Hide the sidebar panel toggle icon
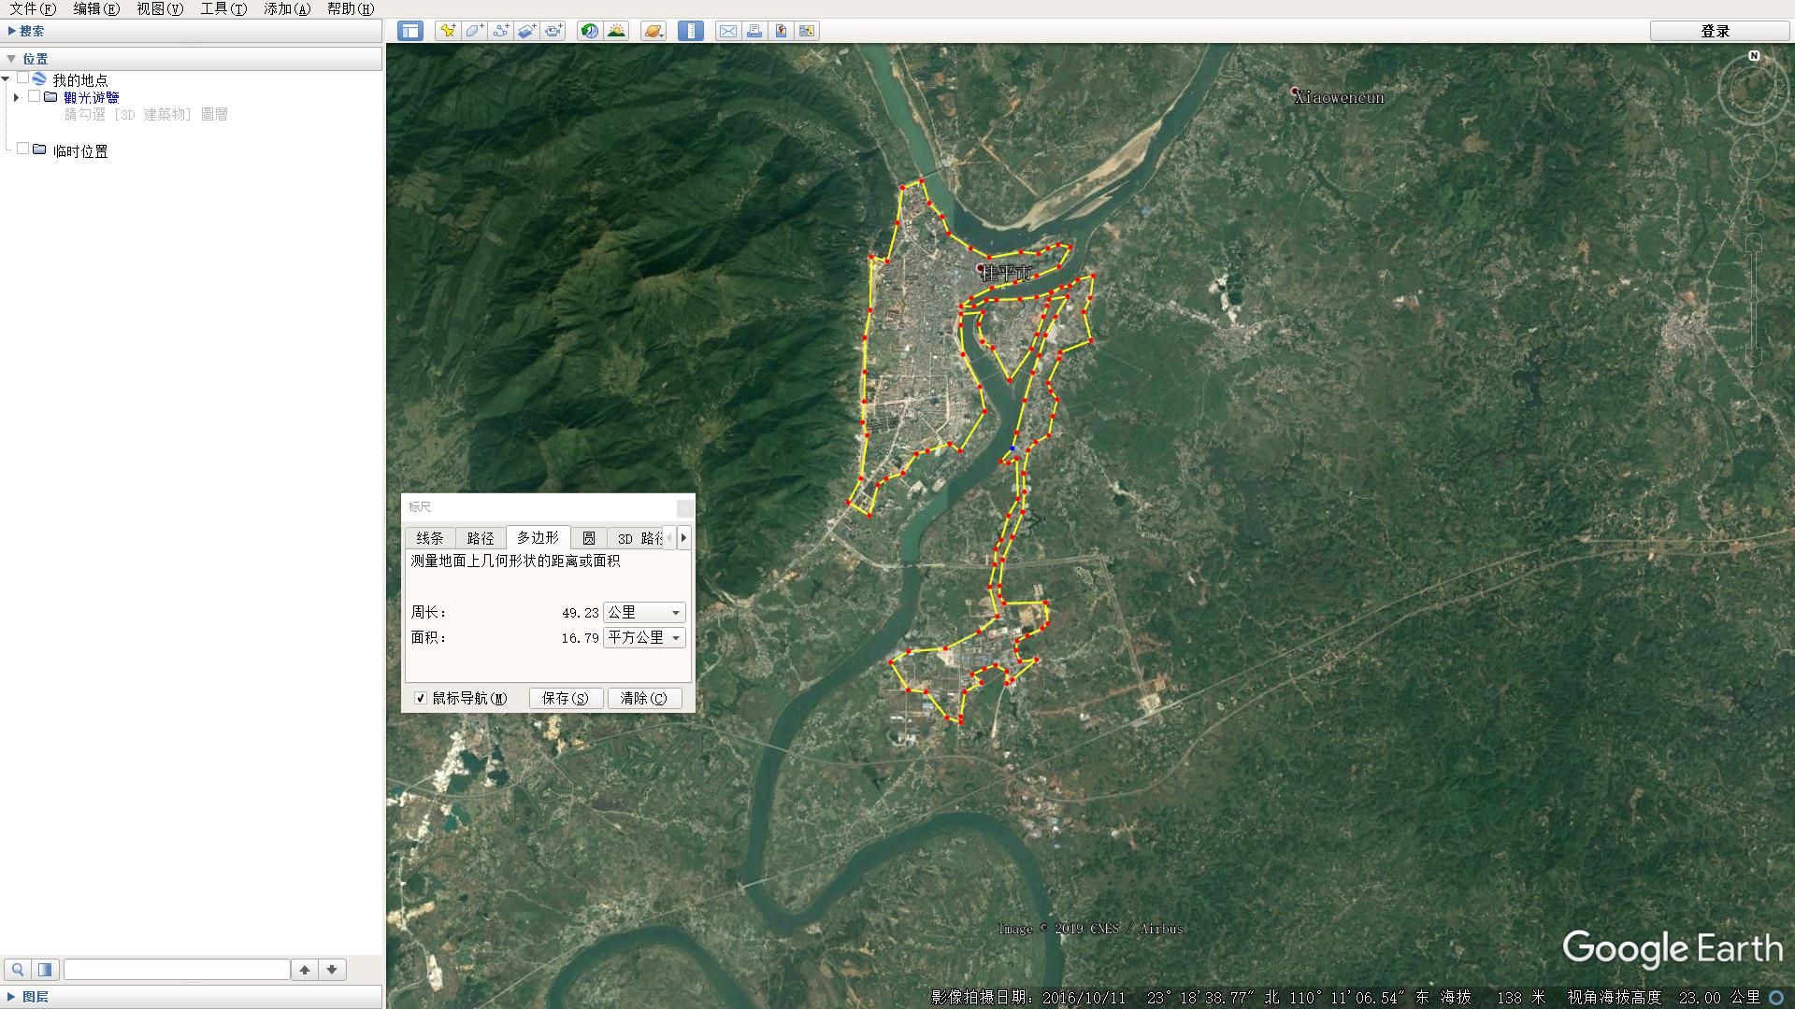The image size is (1795, 1009). coord(409,31)
